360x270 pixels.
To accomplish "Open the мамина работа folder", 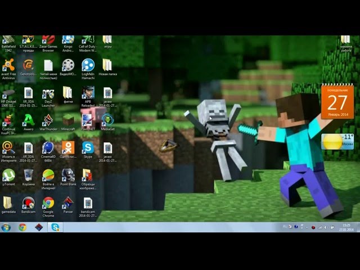I will 346,44.
